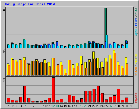Click green weekend day label 6
This screenshot has height=109, width=139.
pos(29,106)
